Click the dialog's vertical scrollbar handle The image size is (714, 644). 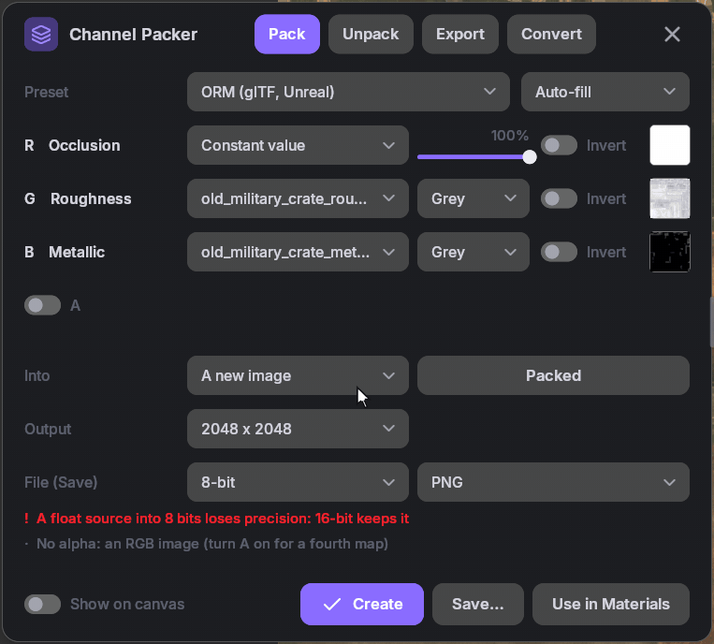tap(711, 322)
